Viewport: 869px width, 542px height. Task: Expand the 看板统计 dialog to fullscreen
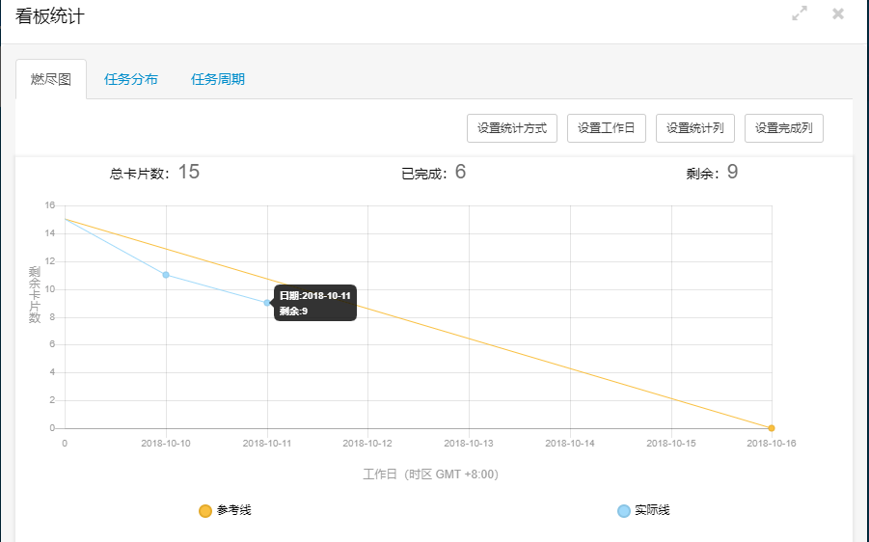tap(800, 14)
